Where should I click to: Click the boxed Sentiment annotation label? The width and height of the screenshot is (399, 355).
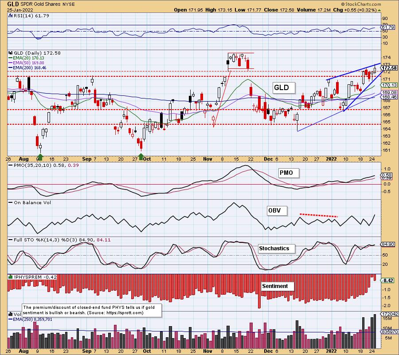click(278, 286)
